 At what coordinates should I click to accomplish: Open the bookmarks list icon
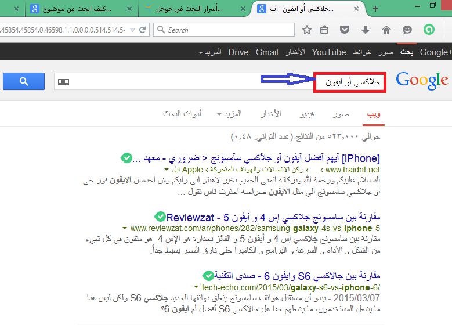point(324,30)
